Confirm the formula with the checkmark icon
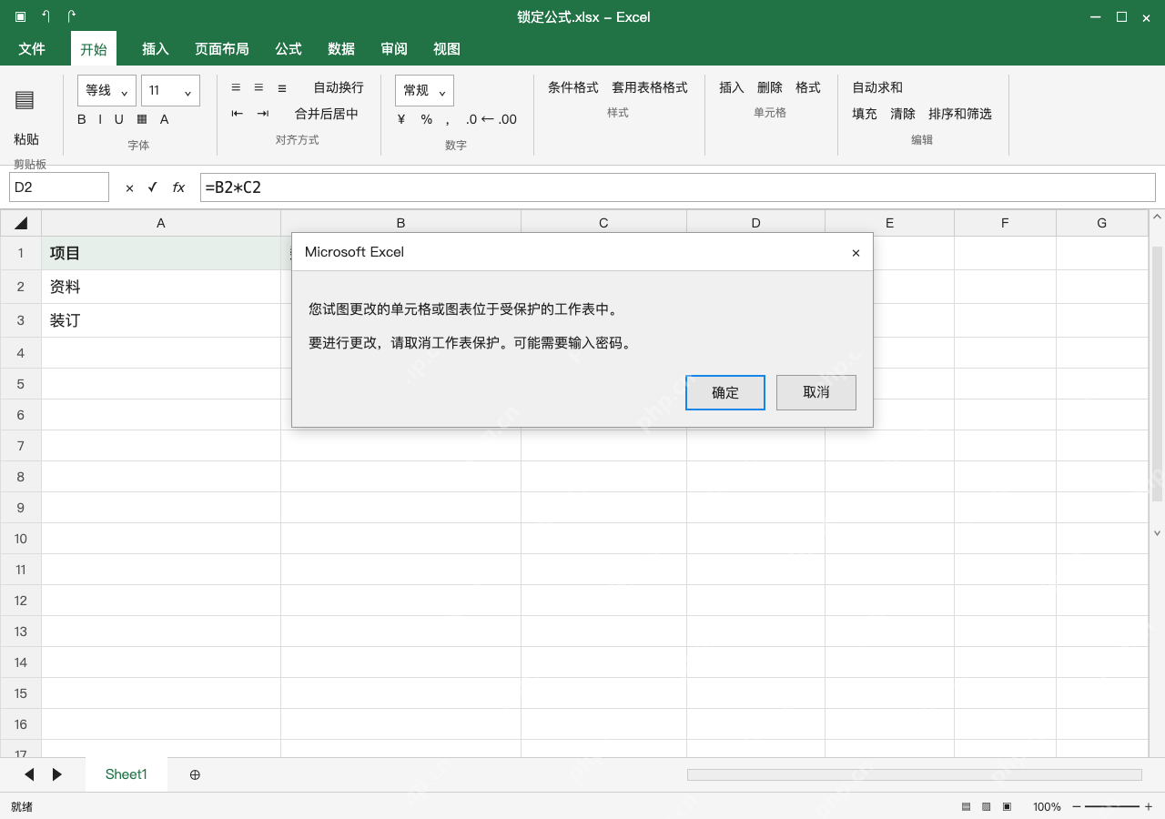Viewport: 1165px width, 819px height. pyautogui.click(x=153, y=187)
